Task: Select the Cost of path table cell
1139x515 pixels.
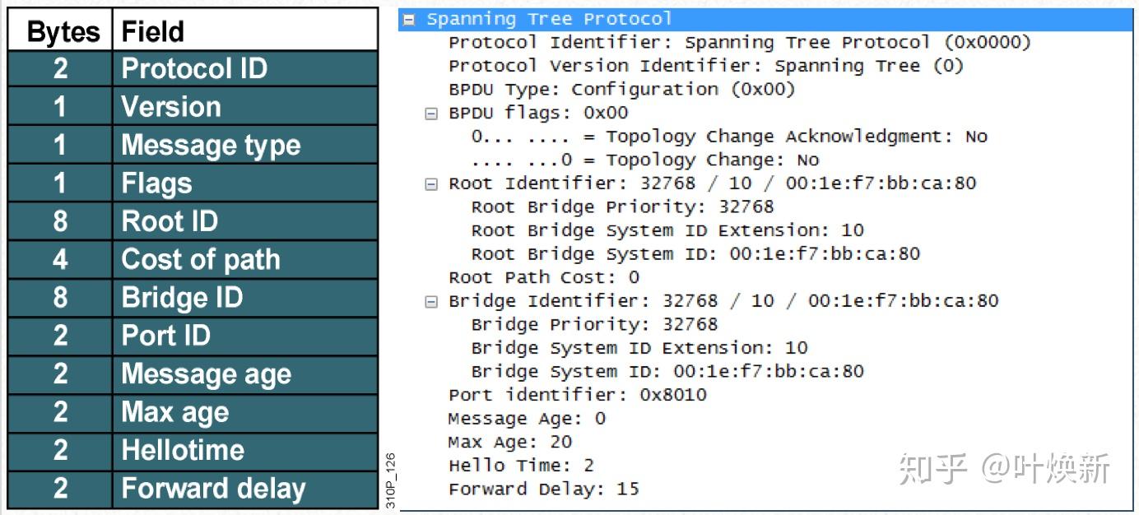Action: click(201, 260)
